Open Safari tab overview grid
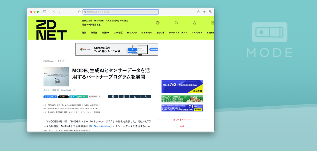This screenshot has height=151, width=317. 210,12
